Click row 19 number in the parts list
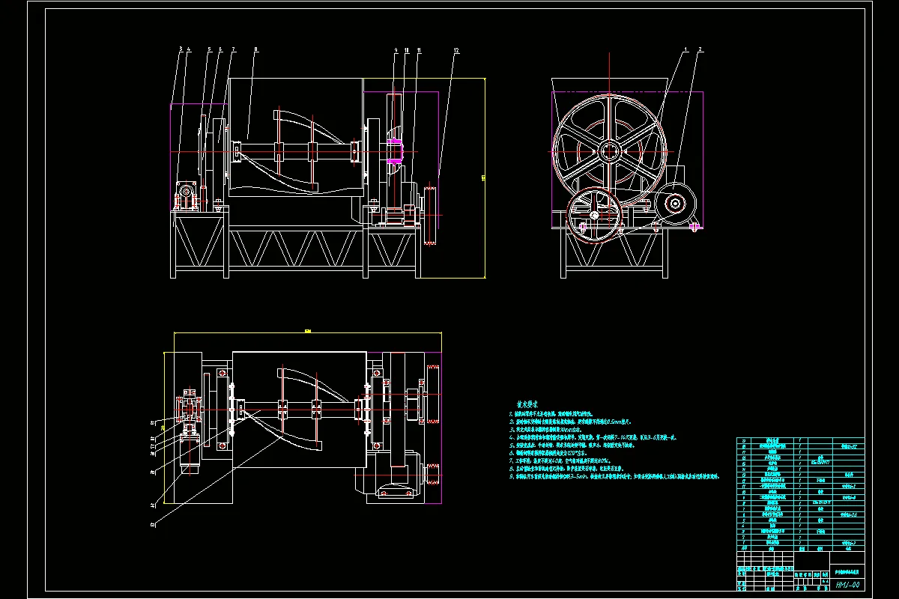The height and width of the screenshot is (599, 899). pos(742,441)
